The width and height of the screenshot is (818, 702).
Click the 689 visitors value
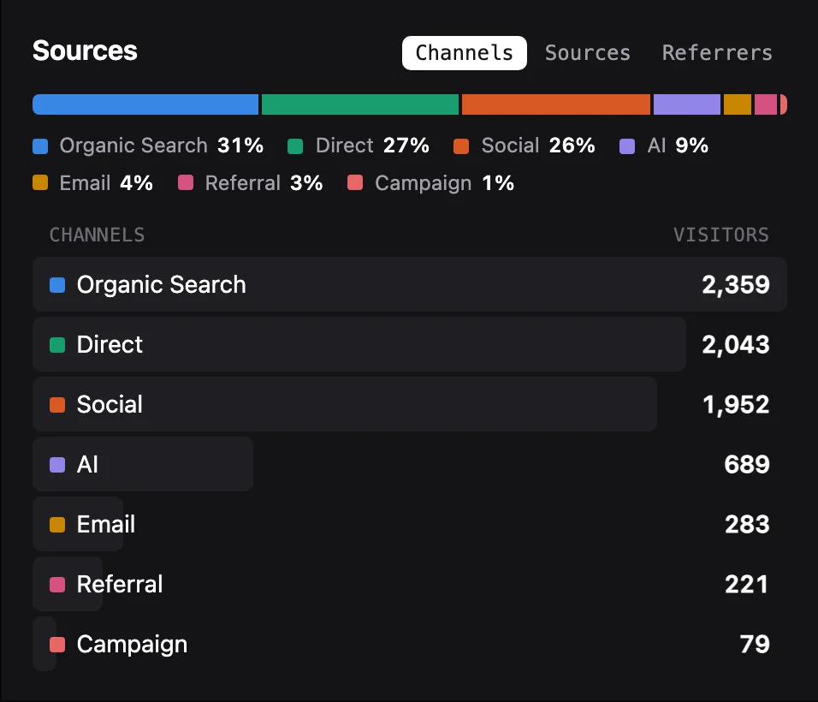pos(747,464)
